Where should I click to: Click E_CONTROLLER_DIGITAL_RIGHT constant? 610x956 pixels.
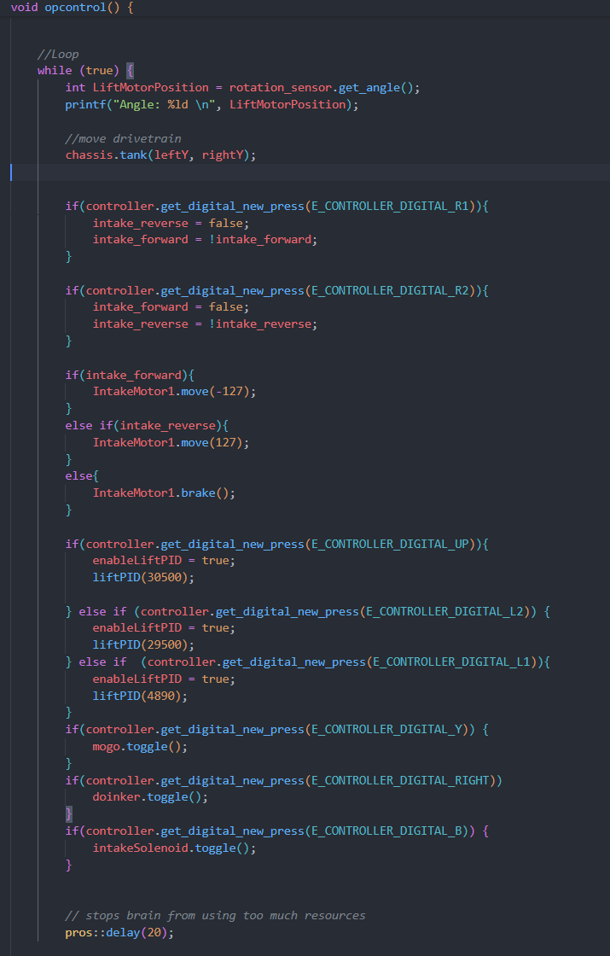click(x=400, y=780)
